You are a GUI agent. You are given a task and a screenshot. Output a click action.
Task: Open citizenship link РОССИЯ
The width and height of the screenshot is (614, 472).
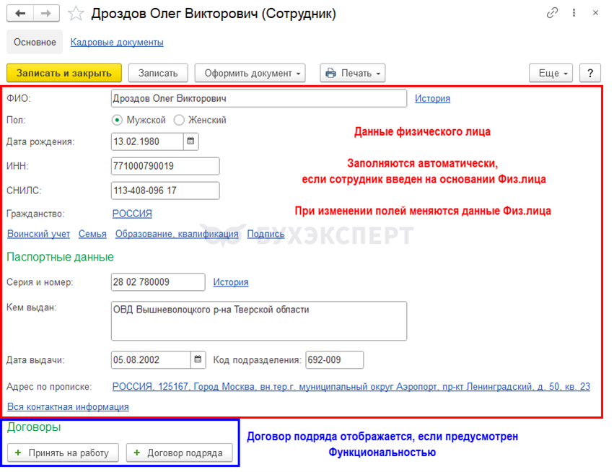[132, 214]
